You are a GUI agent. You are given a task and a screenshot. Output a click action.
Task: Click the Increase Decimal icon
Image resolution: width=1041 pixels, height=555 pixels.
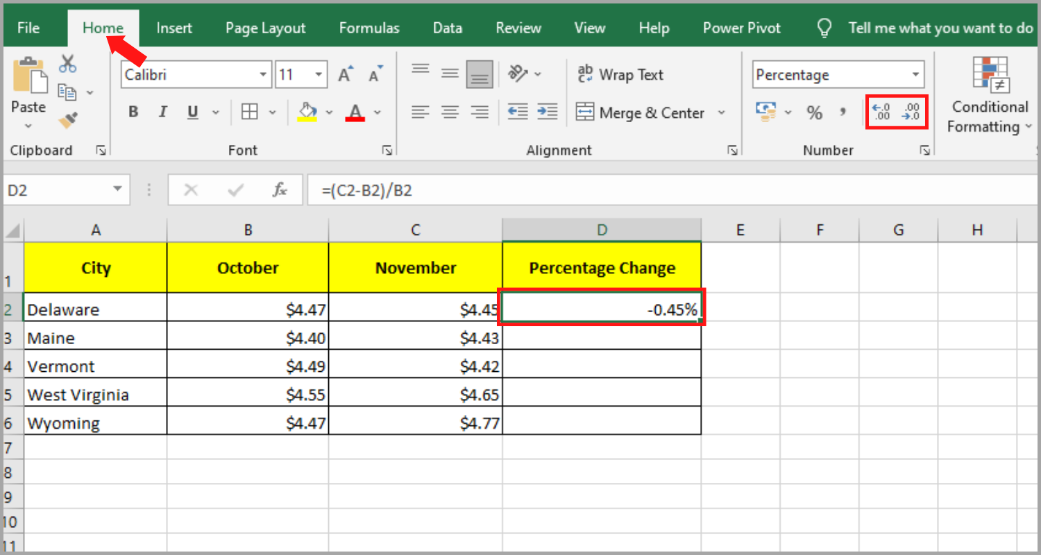click(x=881, y=112)
